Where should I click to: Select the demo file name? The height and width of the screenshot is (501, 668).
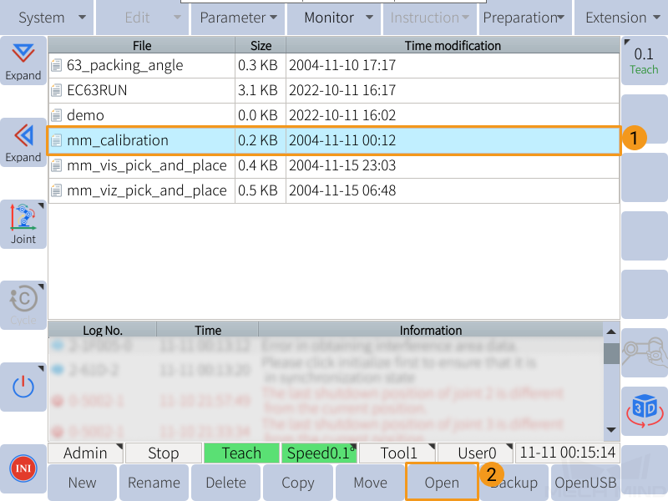pyautogui.click(x=85, y=115)
